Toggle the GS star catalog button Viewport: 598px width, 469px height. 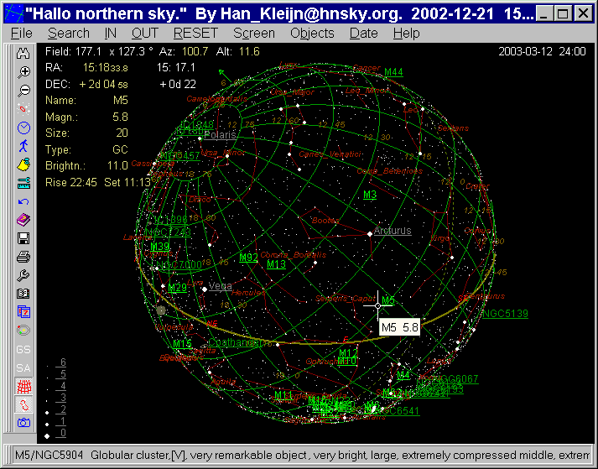[23, 349]
